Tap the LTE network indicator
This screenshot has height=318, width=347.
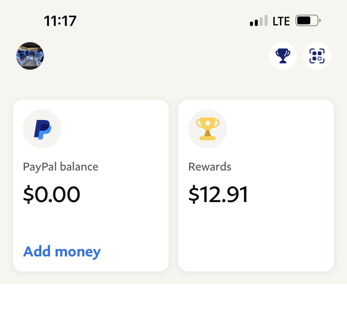tap(281, 21)
